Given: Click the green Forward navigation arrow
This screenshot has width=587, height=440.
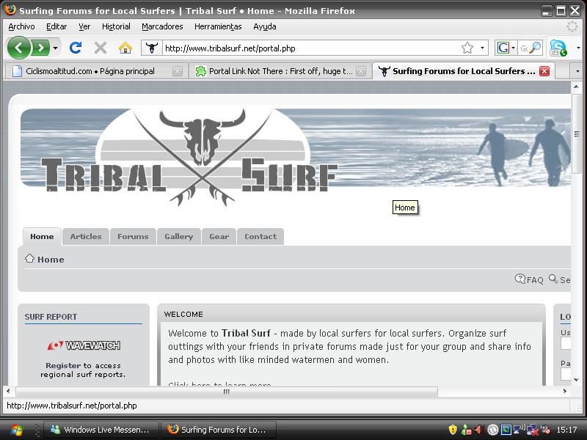Looking at the screenshot, I should click(x=40, y=48).
